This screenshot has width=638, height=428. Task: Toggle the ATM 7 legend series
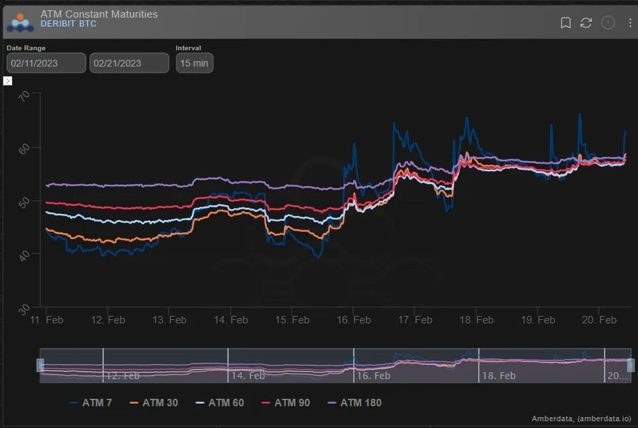(x=90, y=403)
